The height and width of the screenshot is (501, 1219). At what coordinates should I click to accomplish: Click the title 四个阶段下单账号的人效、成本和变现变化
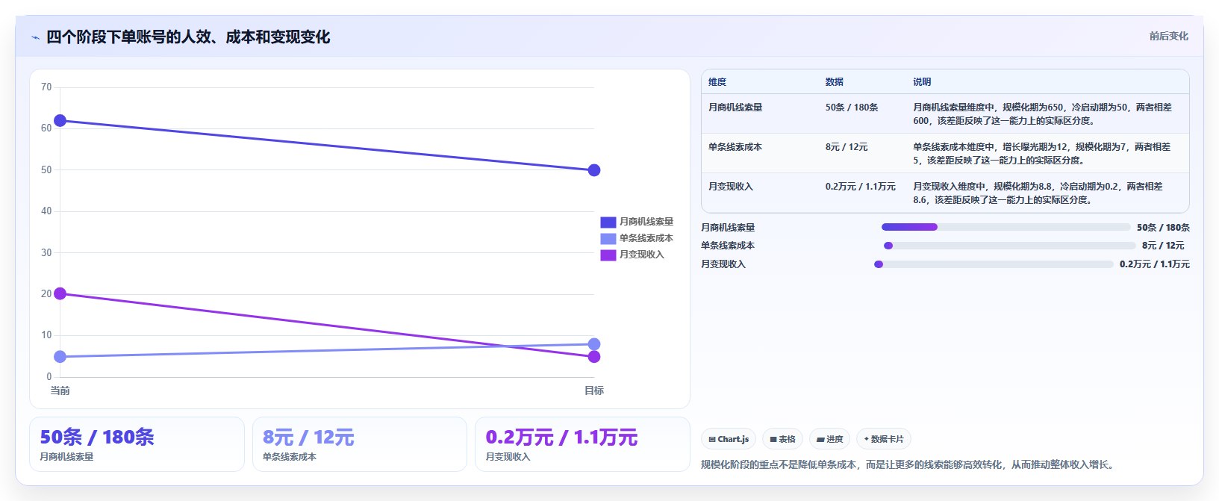[188, 37]
